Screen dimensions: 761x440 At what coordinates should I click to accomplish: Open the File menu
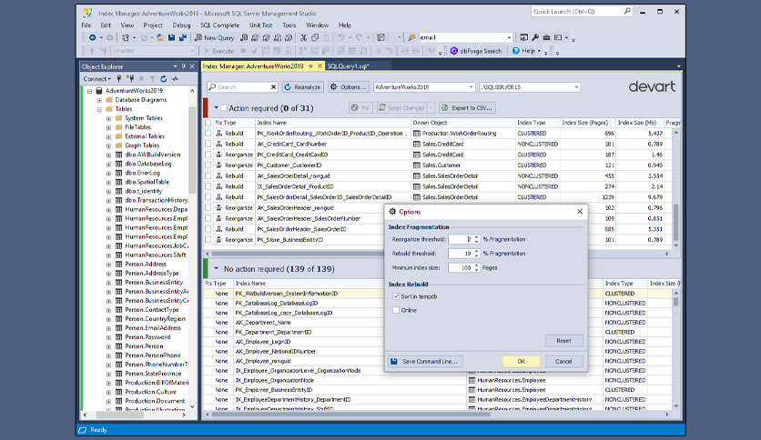[86, 25]
